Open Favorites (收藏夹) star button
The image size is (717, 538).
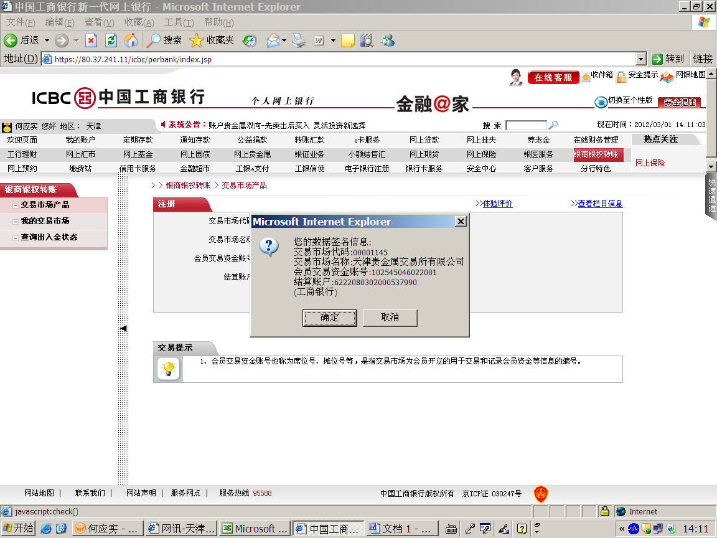[212, 40]
